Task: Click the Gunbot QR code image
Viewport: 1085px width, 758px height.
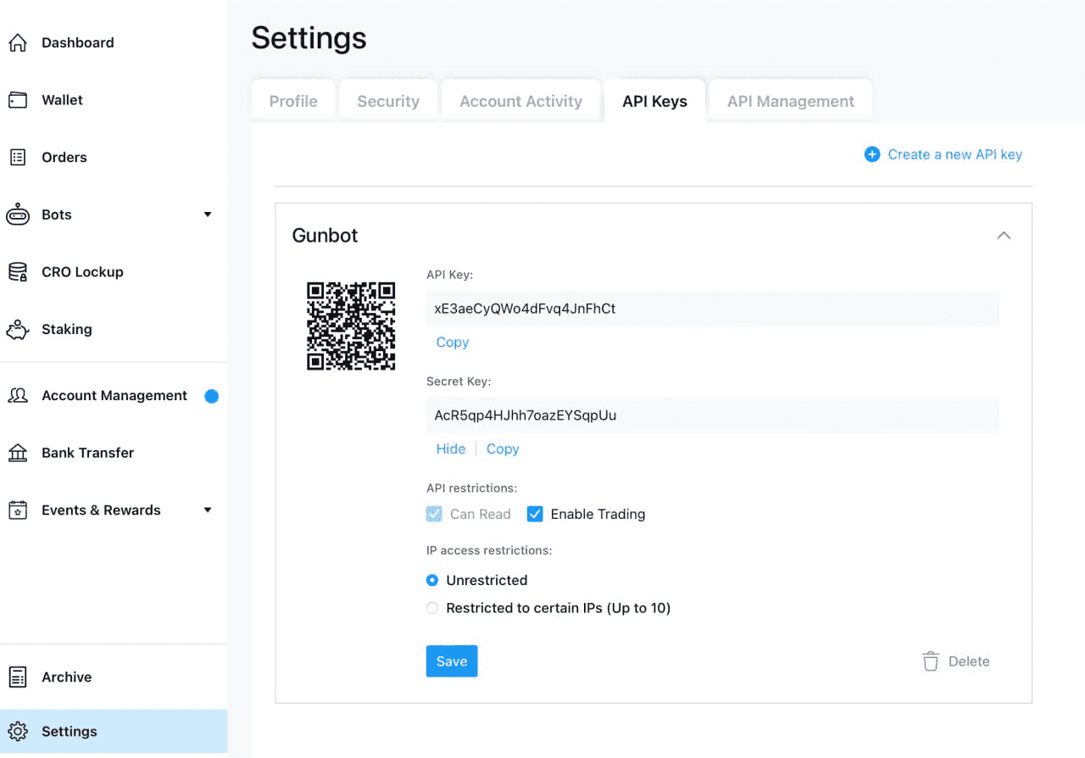Action: pos(351,326)
